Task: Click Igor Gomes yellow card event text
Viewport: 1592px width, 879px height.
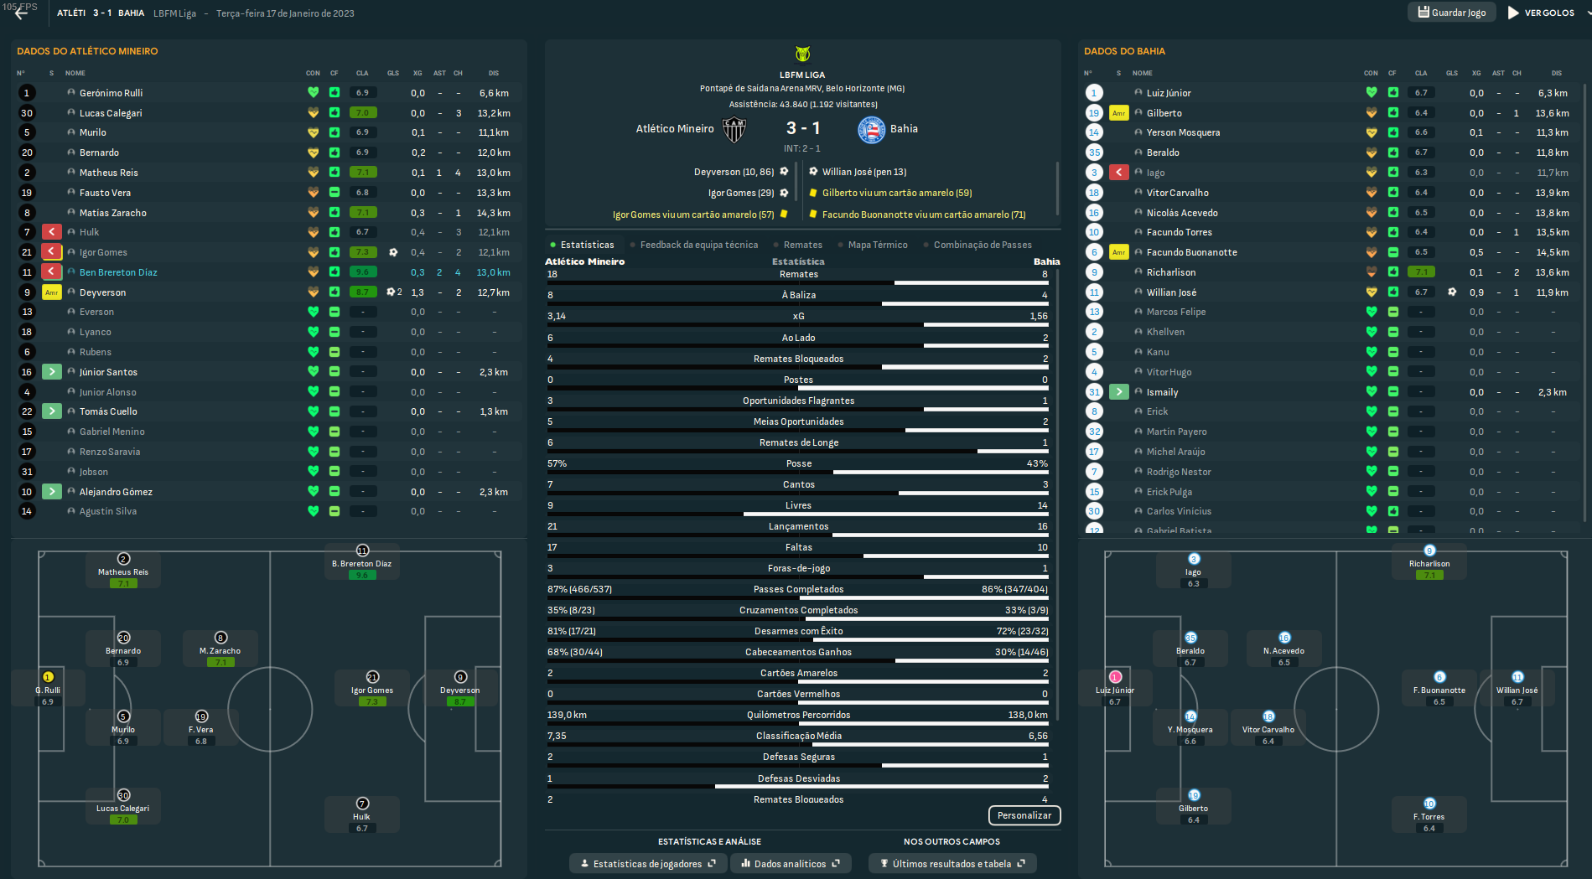Action: click(693, 215)
